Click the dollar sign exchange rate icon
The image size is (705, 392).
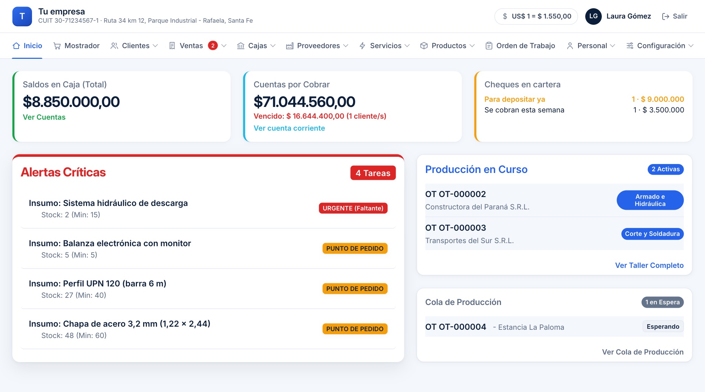tap(505, 16)
